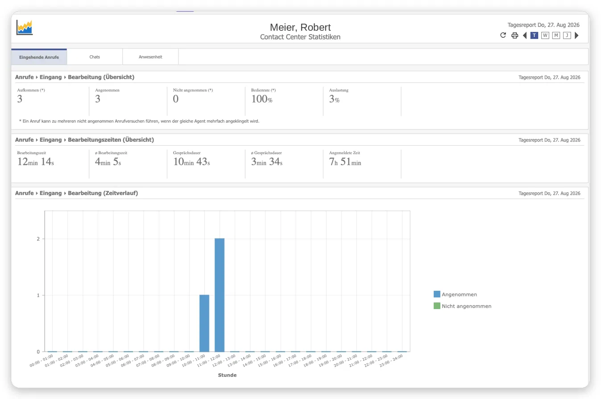Switch to monthly report M button
This screenshot has width=601, height=399.
pyautogui.click(x=556, y=35)
